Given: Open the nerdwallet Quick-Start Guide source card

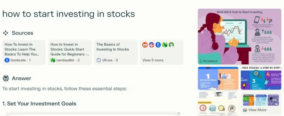Looking at the screenshot, I should (x=70, y=52).
